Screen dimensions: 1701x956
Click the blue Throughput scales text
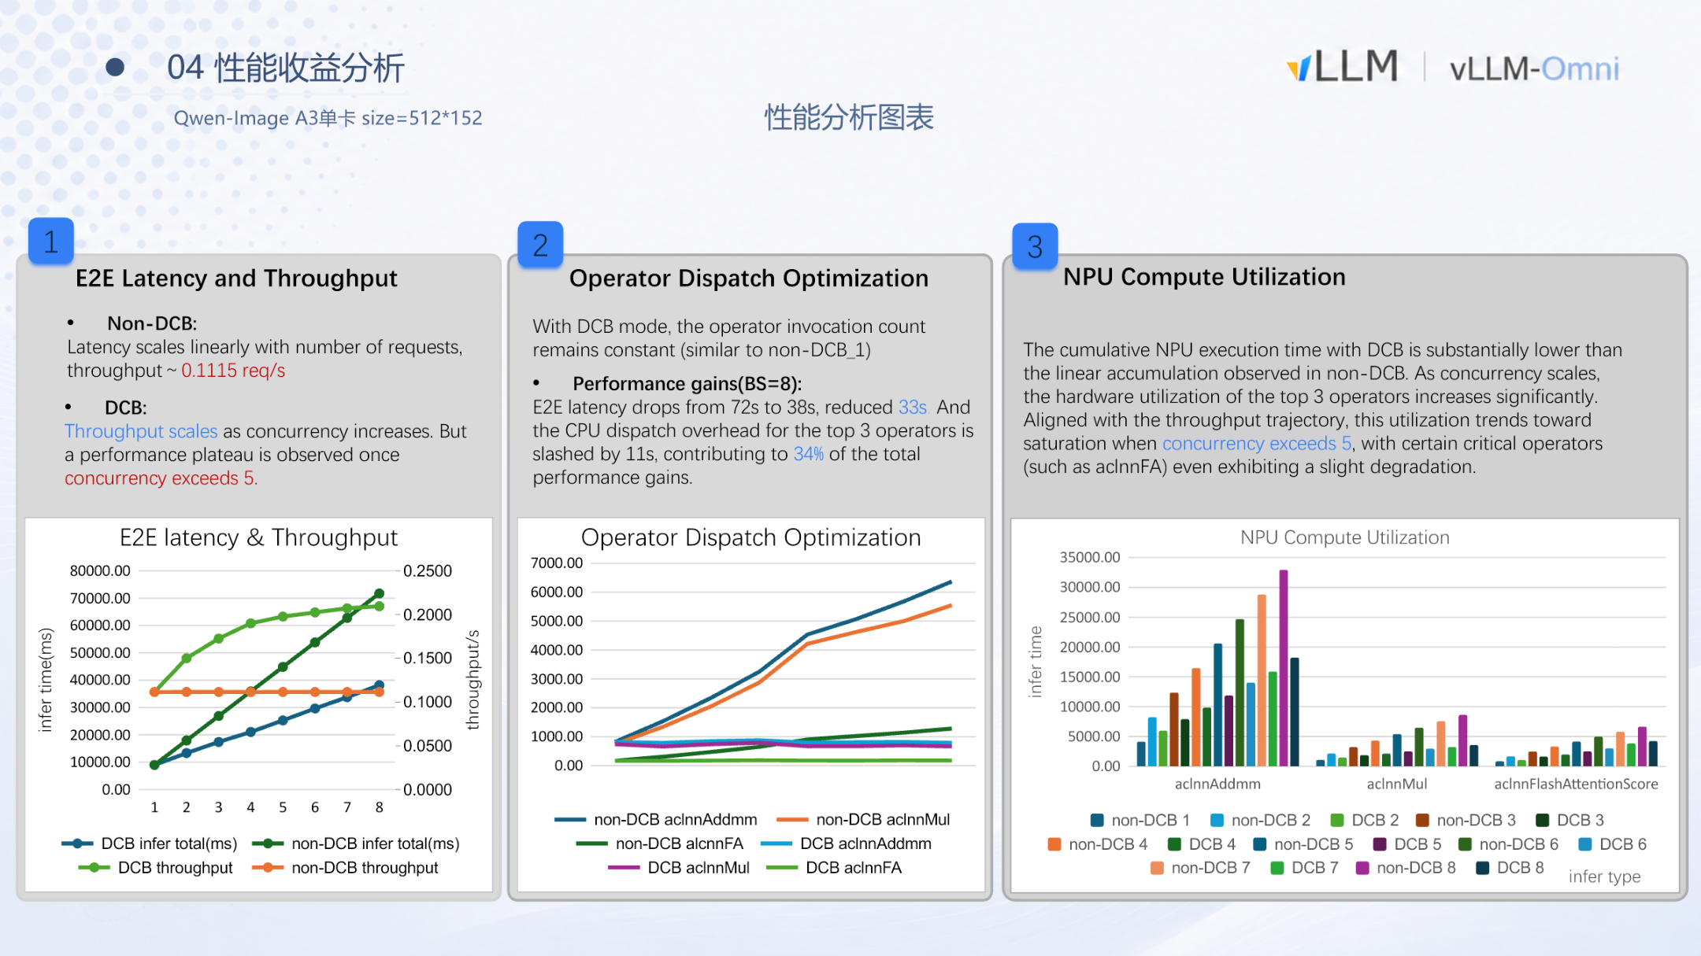click(141, 431)
